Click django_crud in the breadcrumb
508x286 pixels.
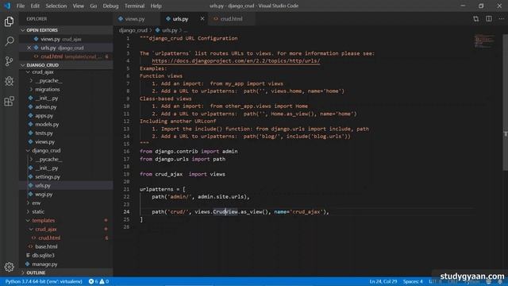(133, 30)
